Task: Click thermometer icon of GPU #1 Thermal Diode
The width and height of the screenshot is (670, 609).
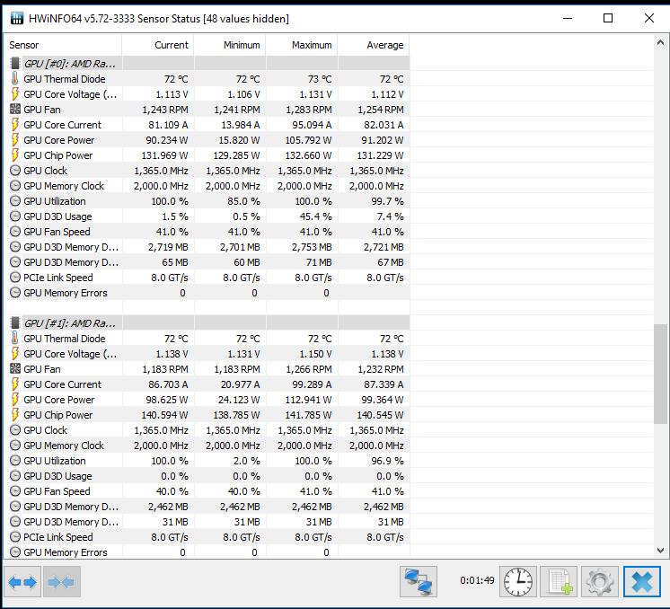Action: pos(15,338)
